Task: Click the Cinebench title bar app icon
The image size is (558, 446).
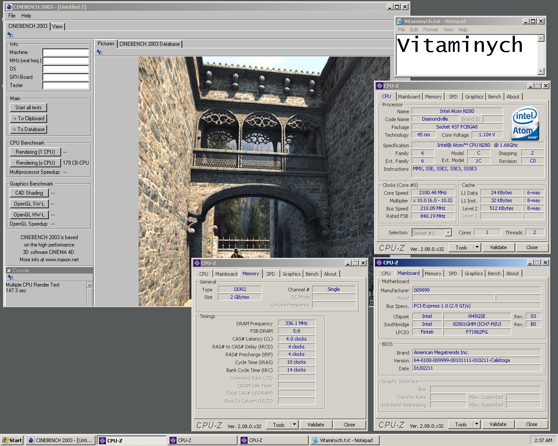Action: point(9,7)
